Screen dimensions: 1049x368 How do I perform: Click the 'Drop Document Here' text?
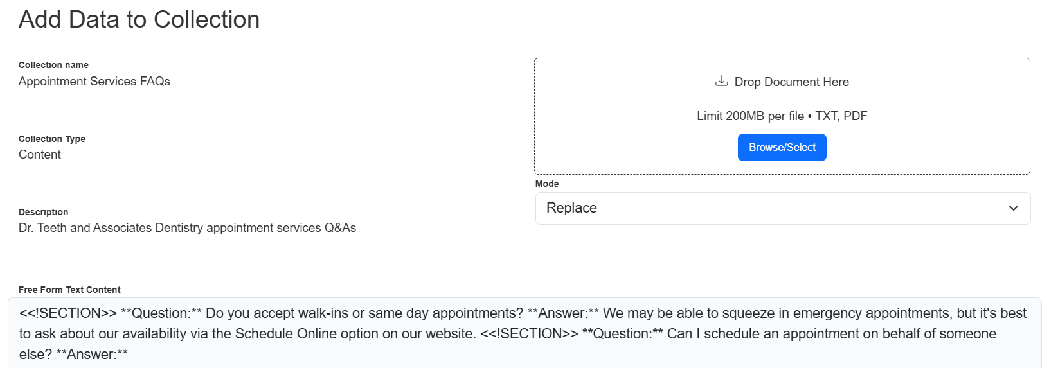coord(791,82)
